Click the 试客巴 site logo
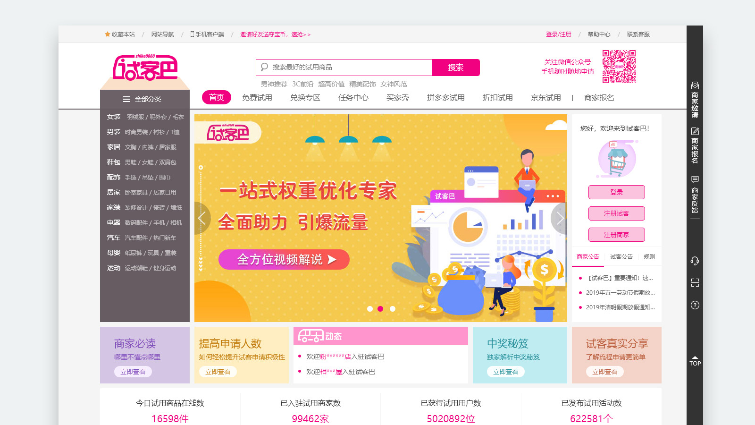This screenshot has width=755, height=425. point(145,68)
